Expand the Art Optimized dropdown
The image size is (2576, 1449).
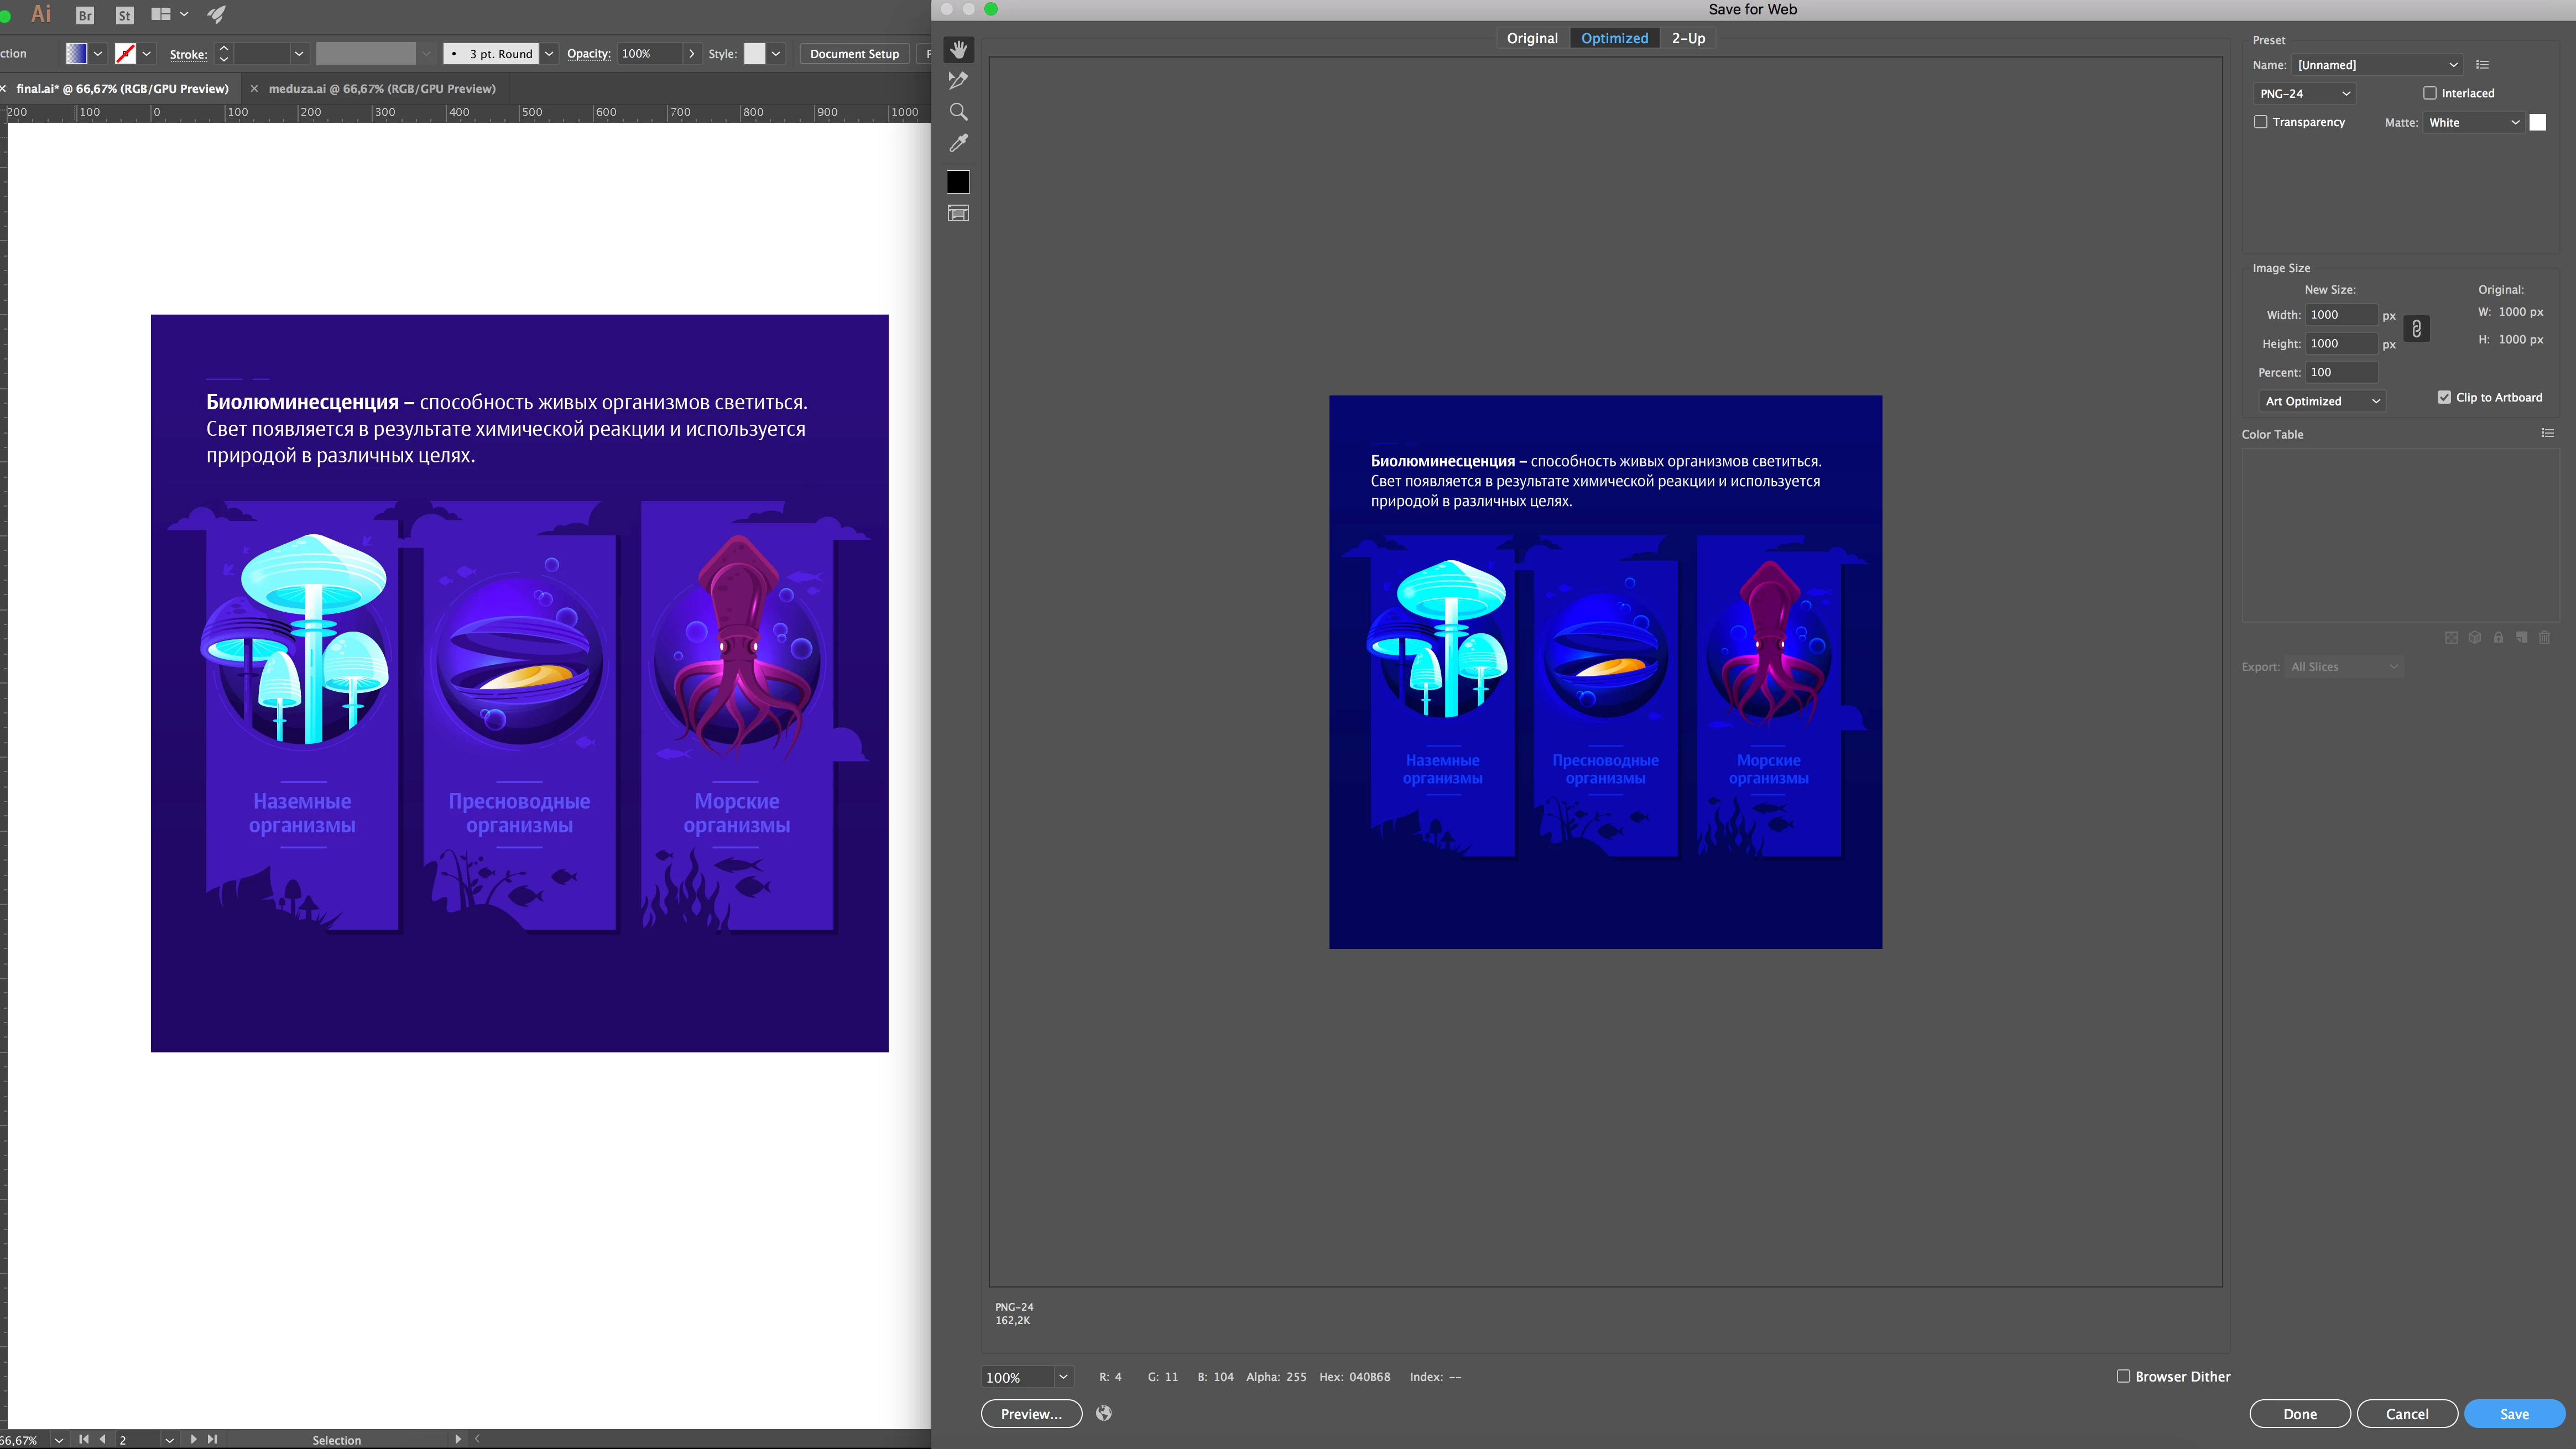[x=2322, y=401]
